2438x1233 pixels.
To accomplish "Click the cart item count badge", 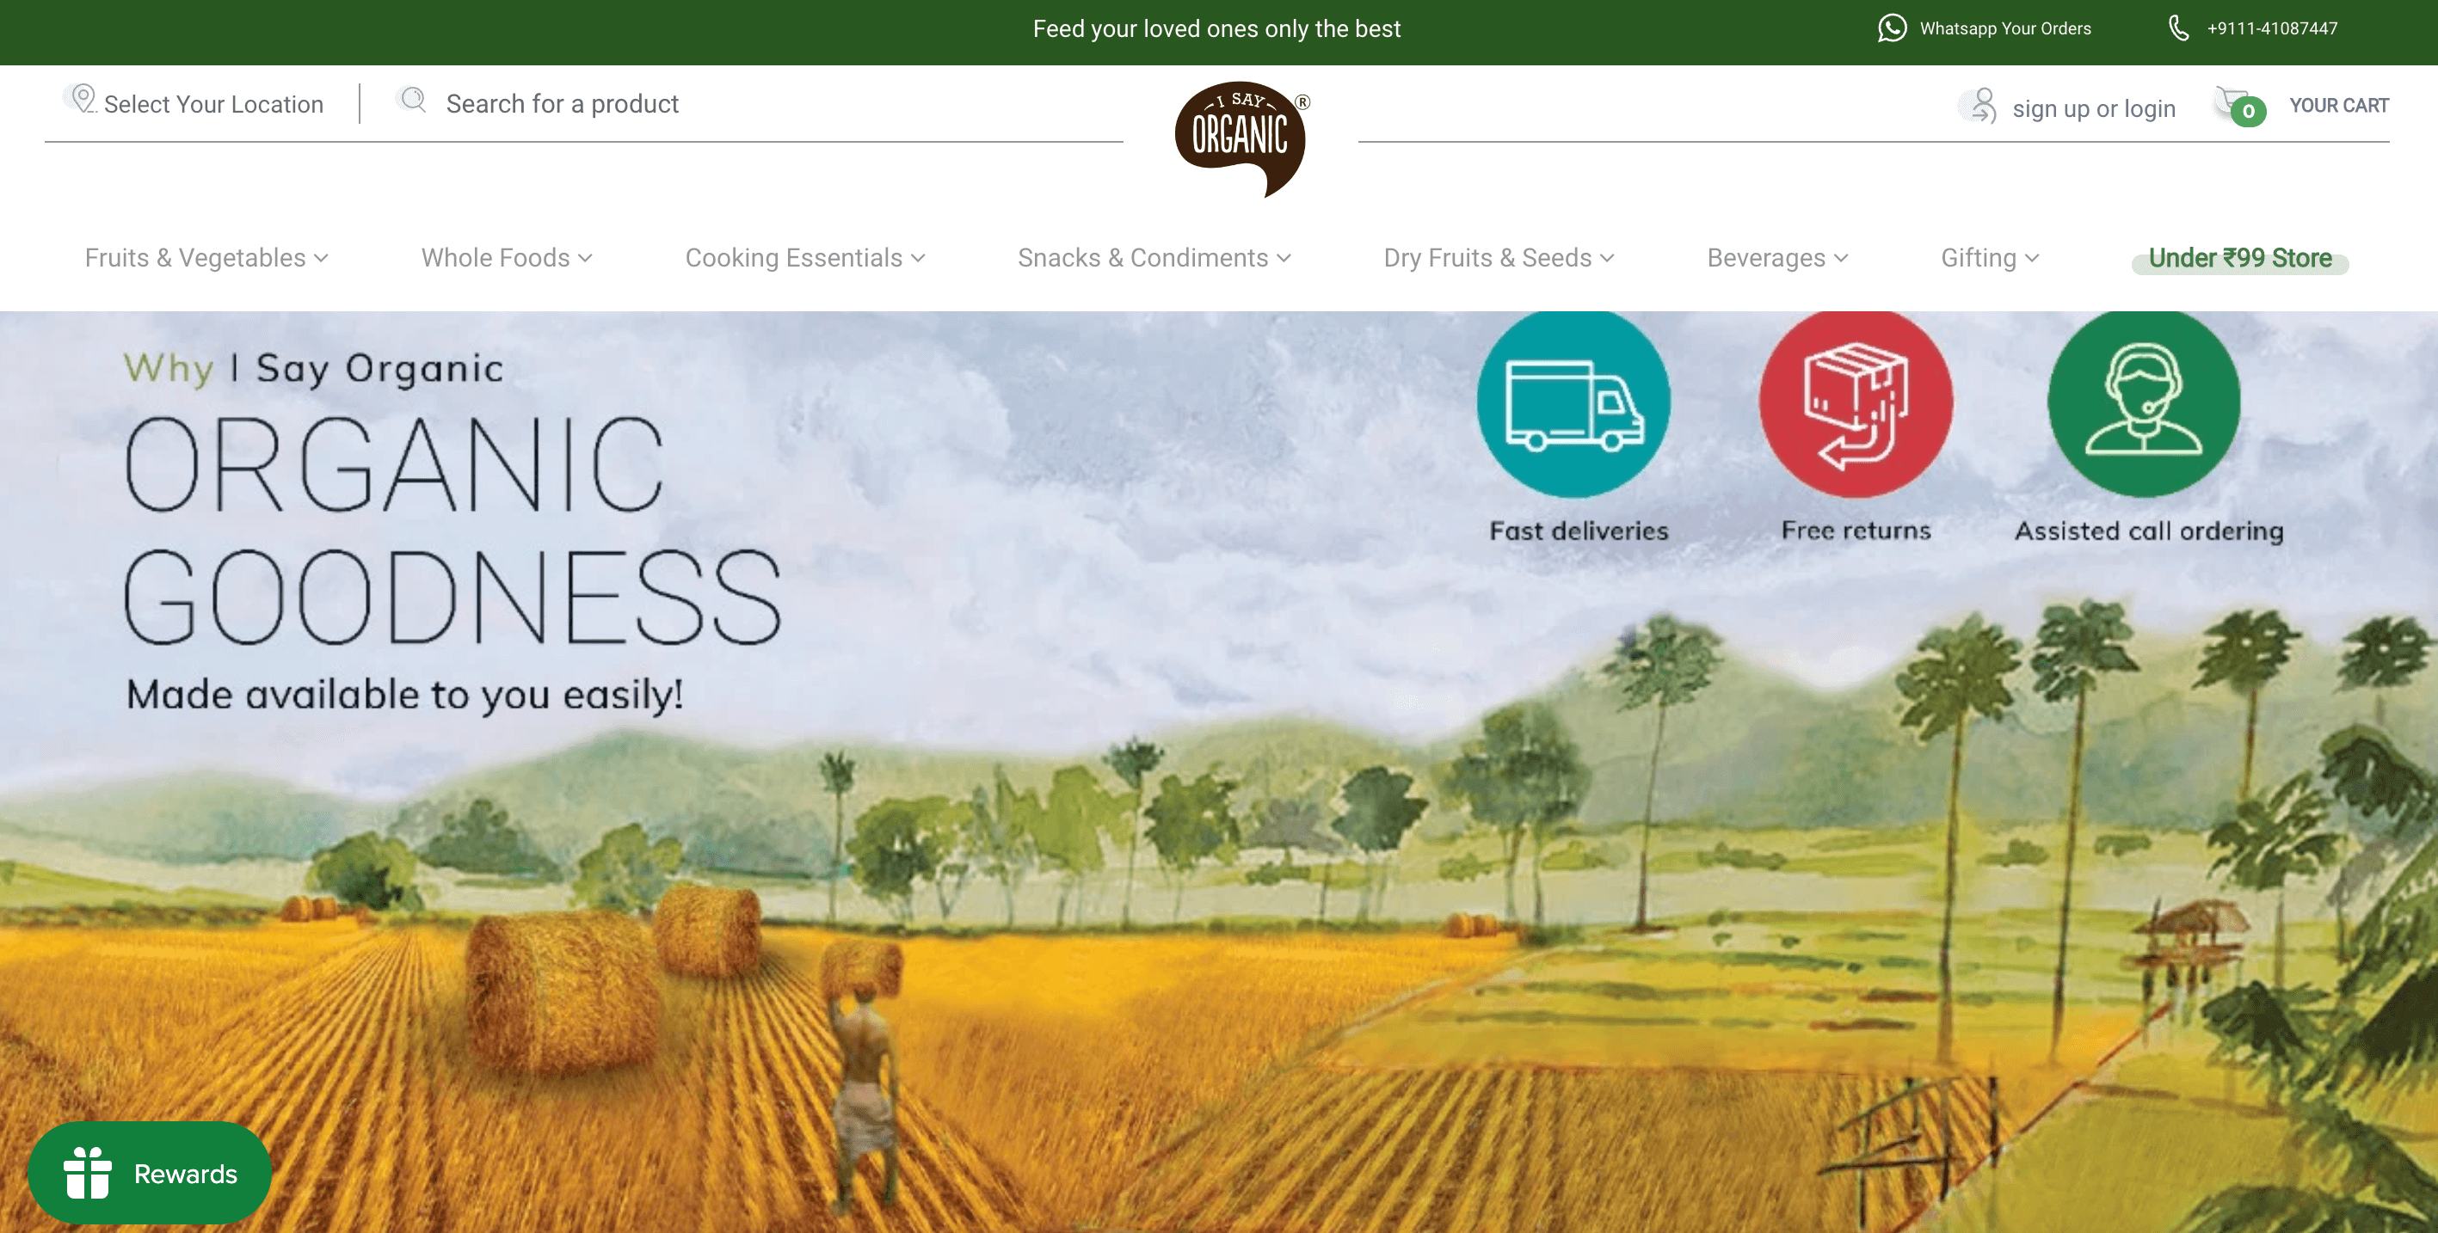I will click(x=2248, y=112).
